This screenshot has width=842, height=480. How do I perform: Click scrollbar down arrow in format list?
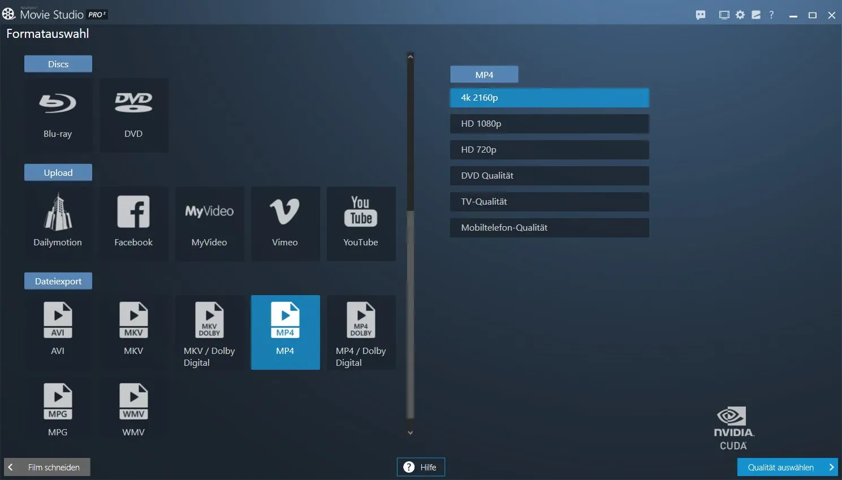click(x=411, y=433)
